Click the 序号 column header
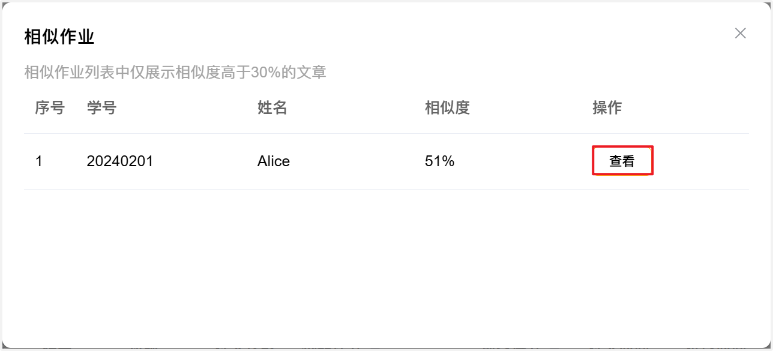Viewport: 773px width, 351px height. coord(49,108)
